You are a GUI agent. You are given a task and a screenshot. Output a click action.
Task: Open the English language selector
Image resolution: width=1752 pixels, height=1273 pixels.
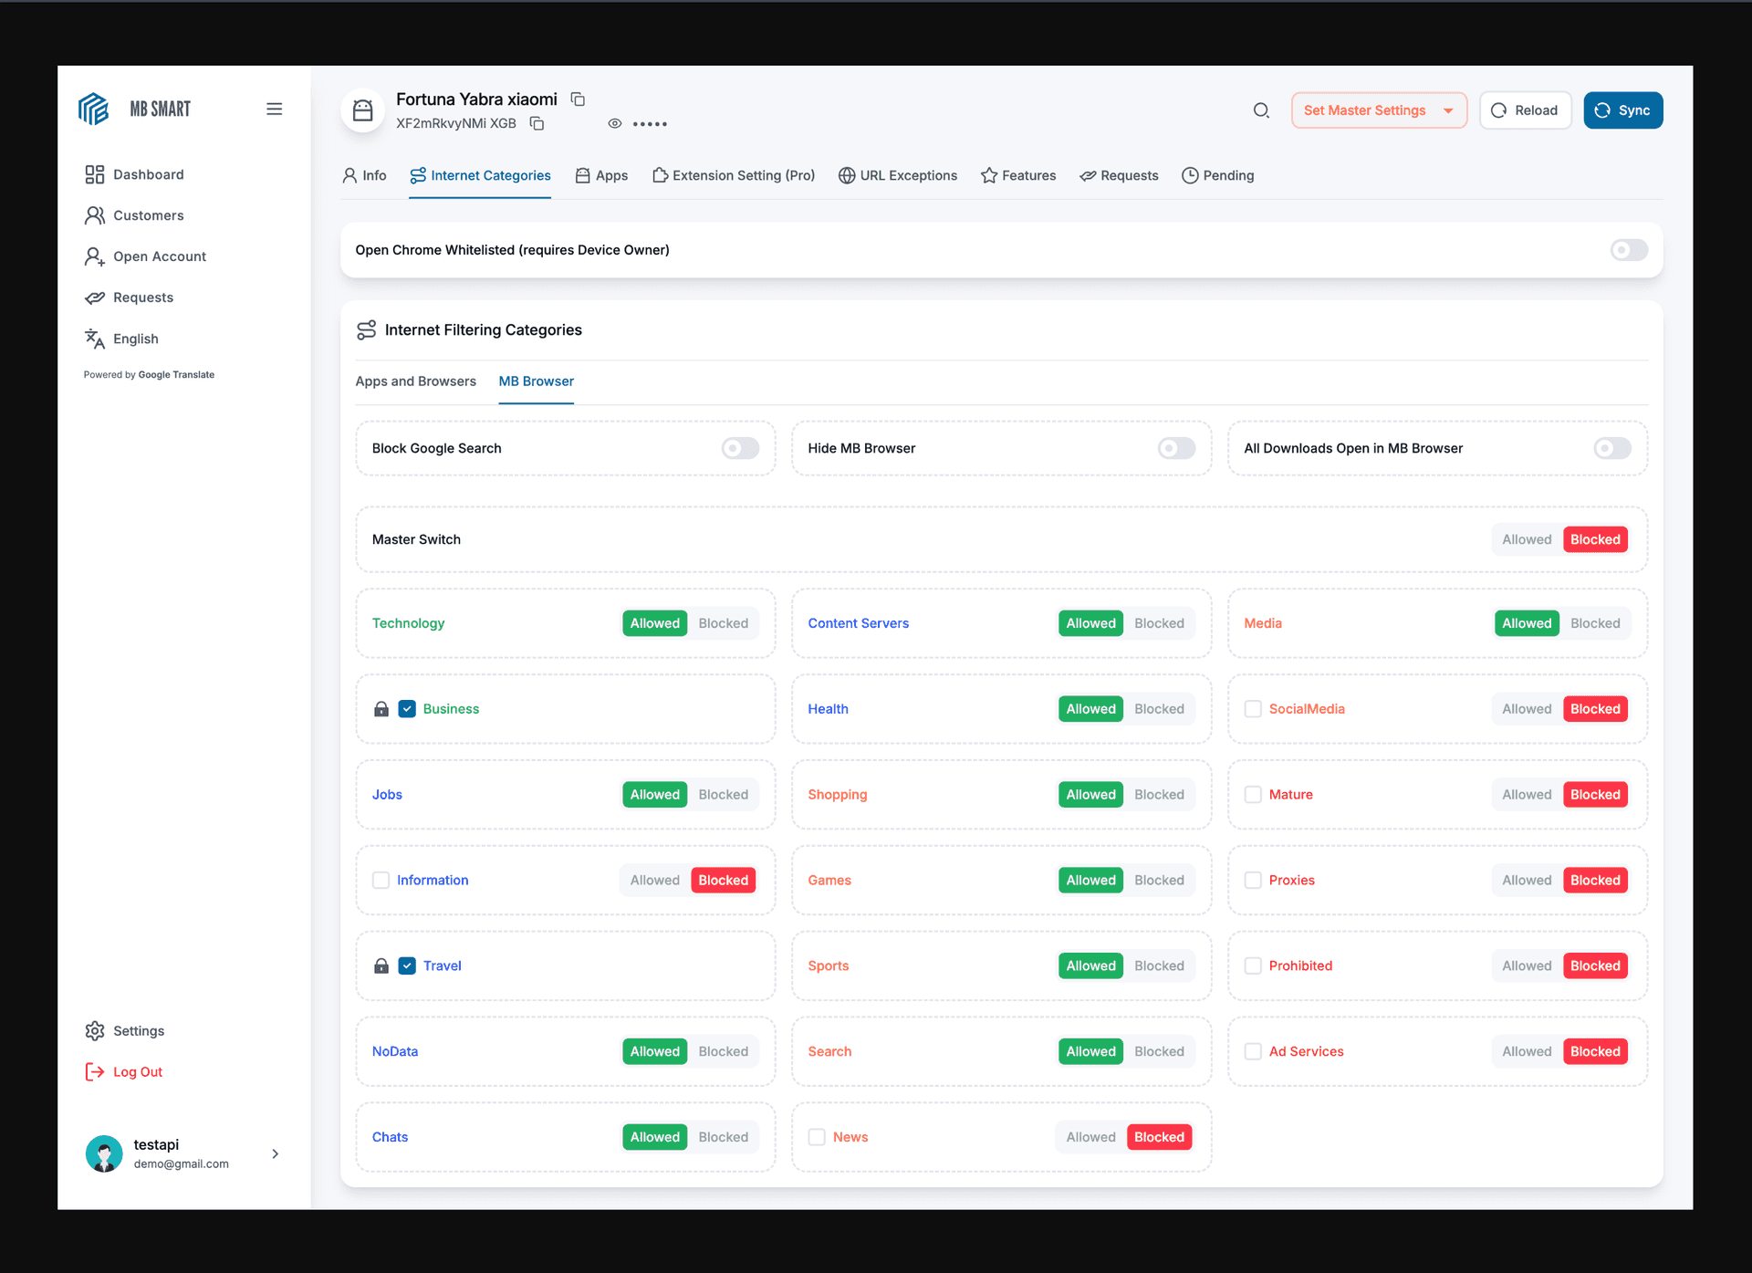pyautogui.click(x=135, y=339)
